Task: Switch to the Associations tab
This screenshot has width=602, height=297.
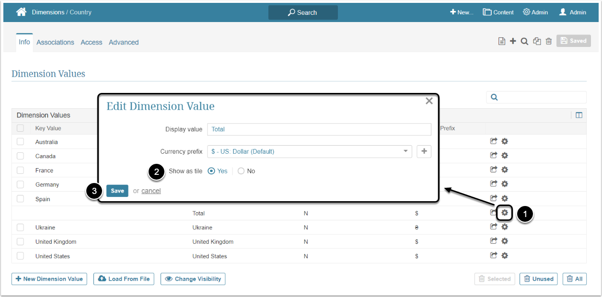Action: click(x=55, y=42)
